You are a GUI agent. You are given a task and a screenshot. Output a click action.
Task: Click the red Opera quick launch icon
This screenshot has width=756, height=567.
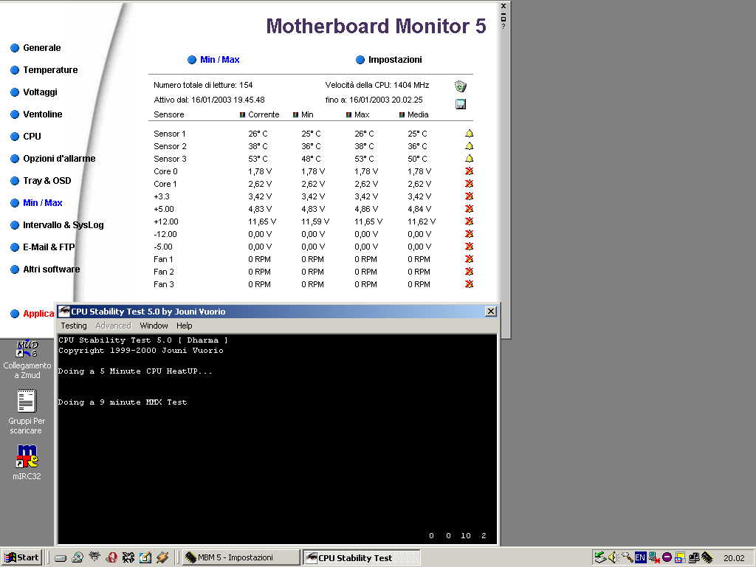[112, 558]
